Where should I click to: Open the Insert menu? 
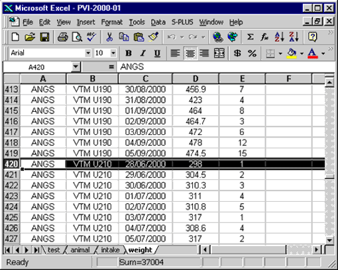coord(85,22)
